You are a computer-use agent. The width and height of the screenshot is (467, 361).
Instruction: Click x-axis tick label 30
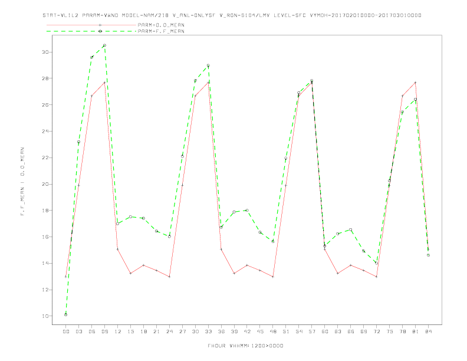[195, 332]
